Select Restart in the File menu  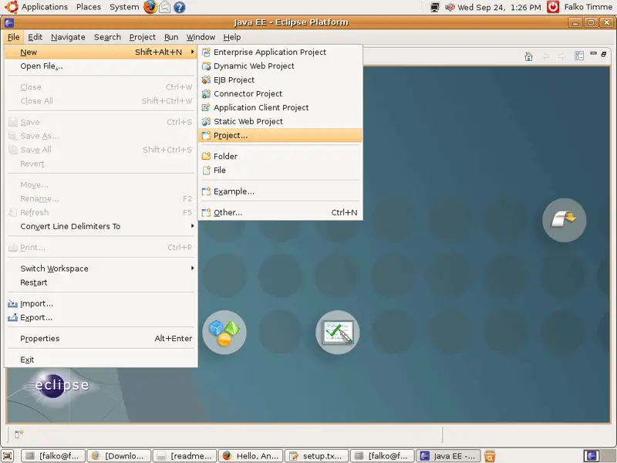click(x=101, y=282)
